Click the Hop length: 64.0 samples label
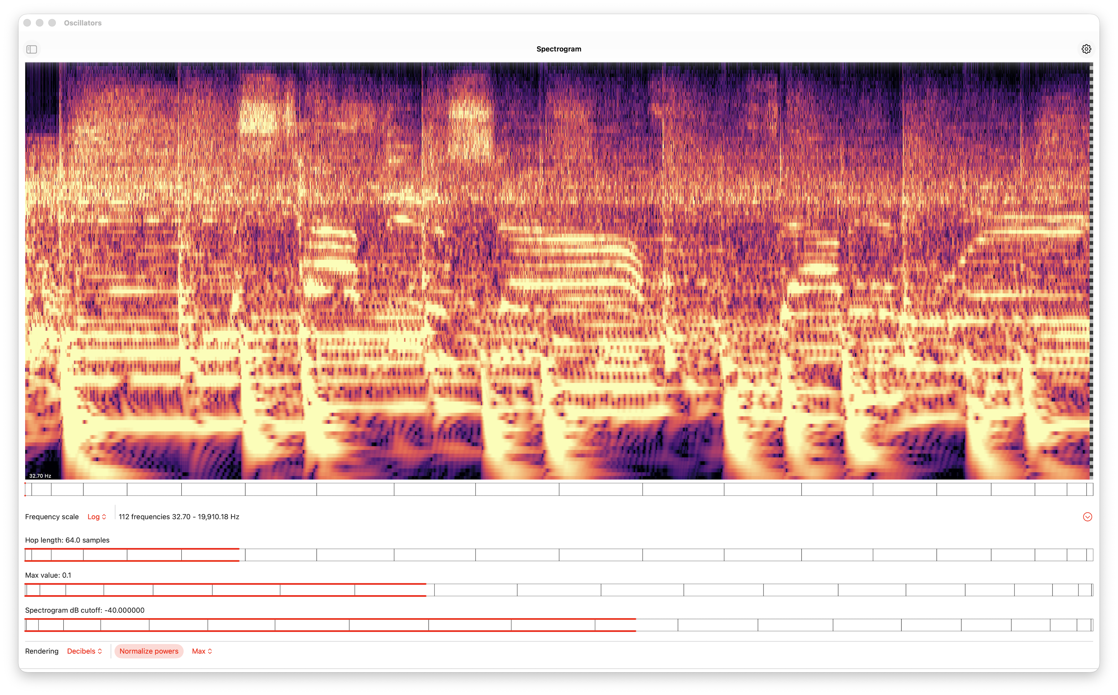 pyautogui.click(x=67, y=540)
